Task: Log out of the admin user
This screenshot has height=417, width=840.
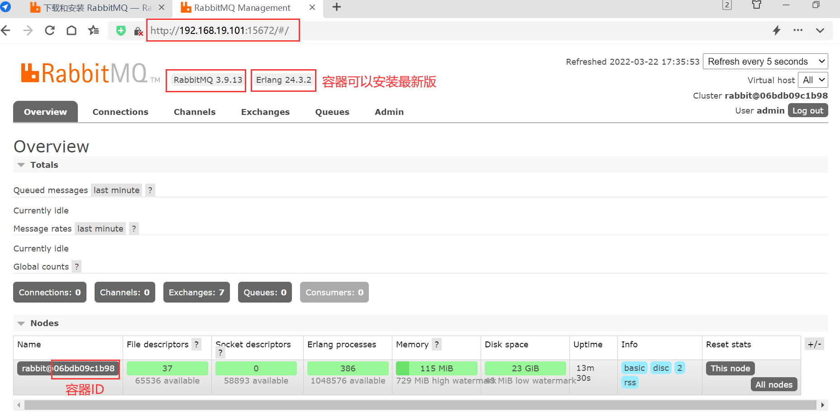Action: pyautogui.click(x=808, y=110)
